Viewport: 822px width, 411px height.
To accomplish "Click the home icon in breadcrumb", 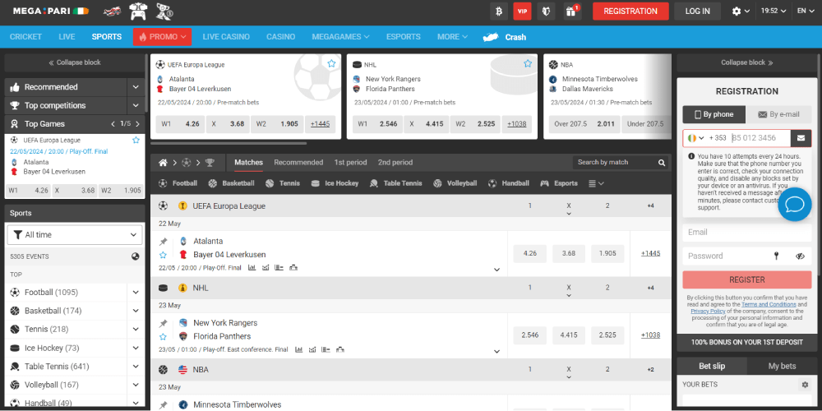I will (164, 163).
